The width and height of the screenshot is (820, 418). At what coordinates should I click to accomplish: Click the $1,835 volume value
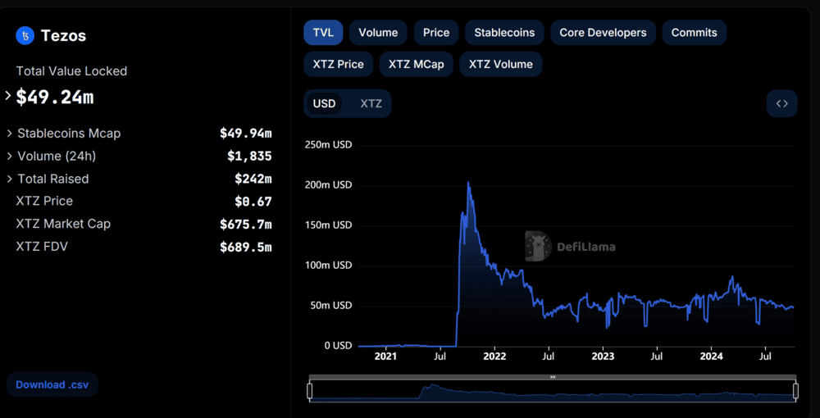249,157
